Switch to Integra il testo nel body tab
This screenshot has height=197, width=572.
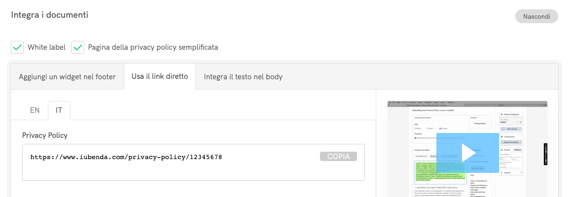pos(243,77)
